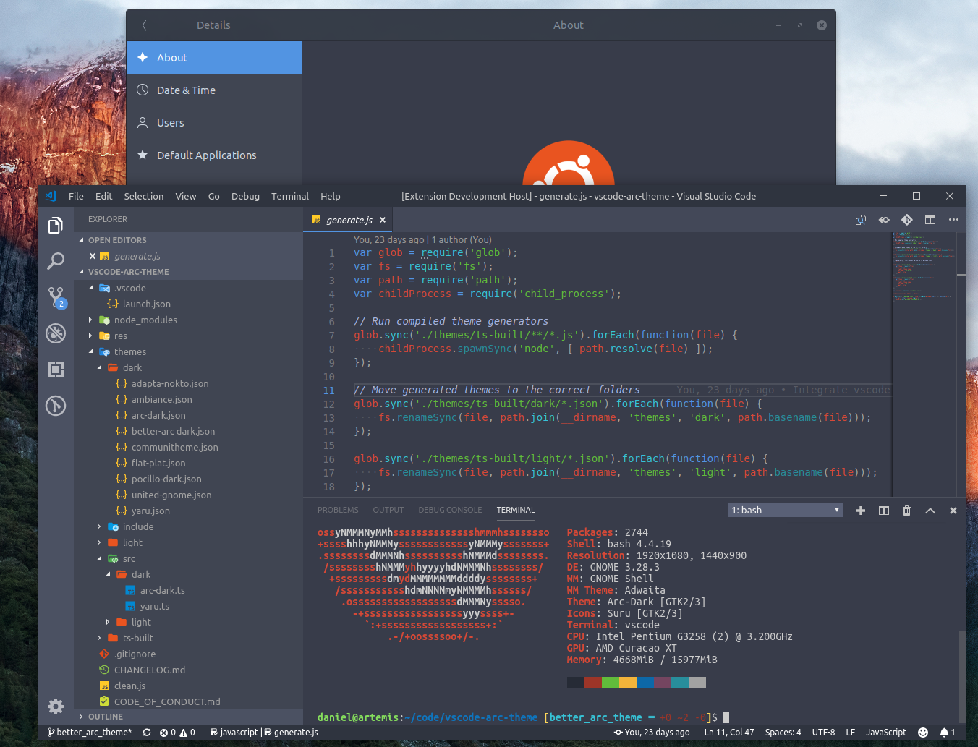Open the errors and warnings counter
978x747 pixels.
click(x=177, y=733)
